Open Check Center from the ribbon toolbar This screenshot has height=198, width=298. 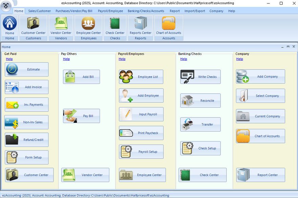point(115,26)
